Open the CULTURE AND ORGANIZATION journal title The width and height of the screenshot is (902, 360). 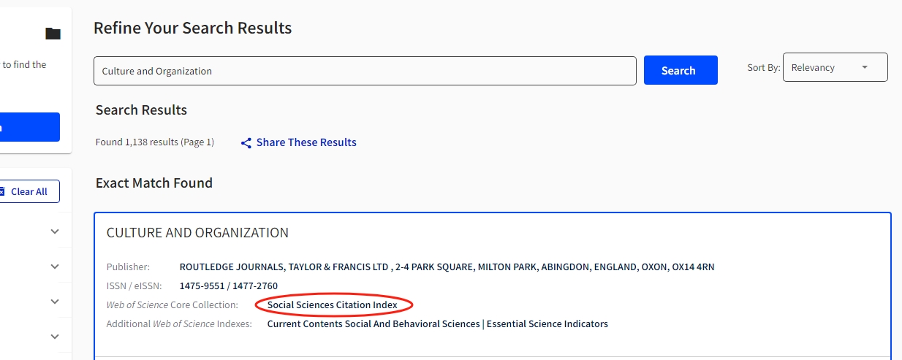click(x=197, y=233)
